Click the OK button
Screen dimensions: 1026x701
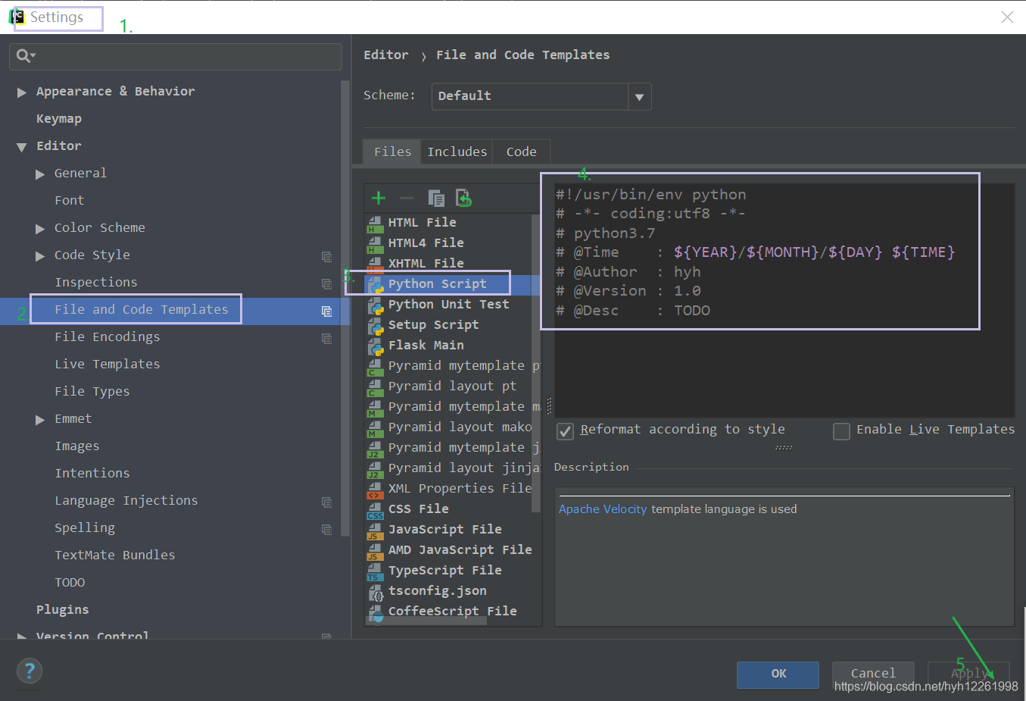pyautogui.click(x=778, y=674)
